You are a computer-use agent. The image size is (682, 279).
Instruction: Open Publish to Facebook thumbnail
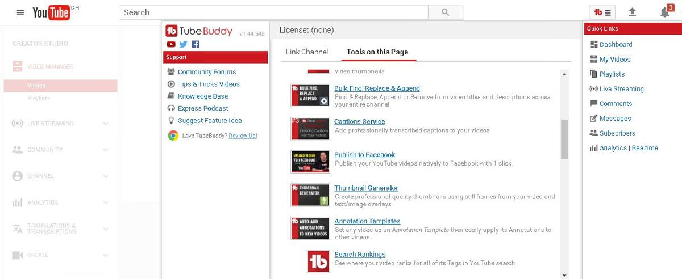pyautogui.click(x=310, y=162)
